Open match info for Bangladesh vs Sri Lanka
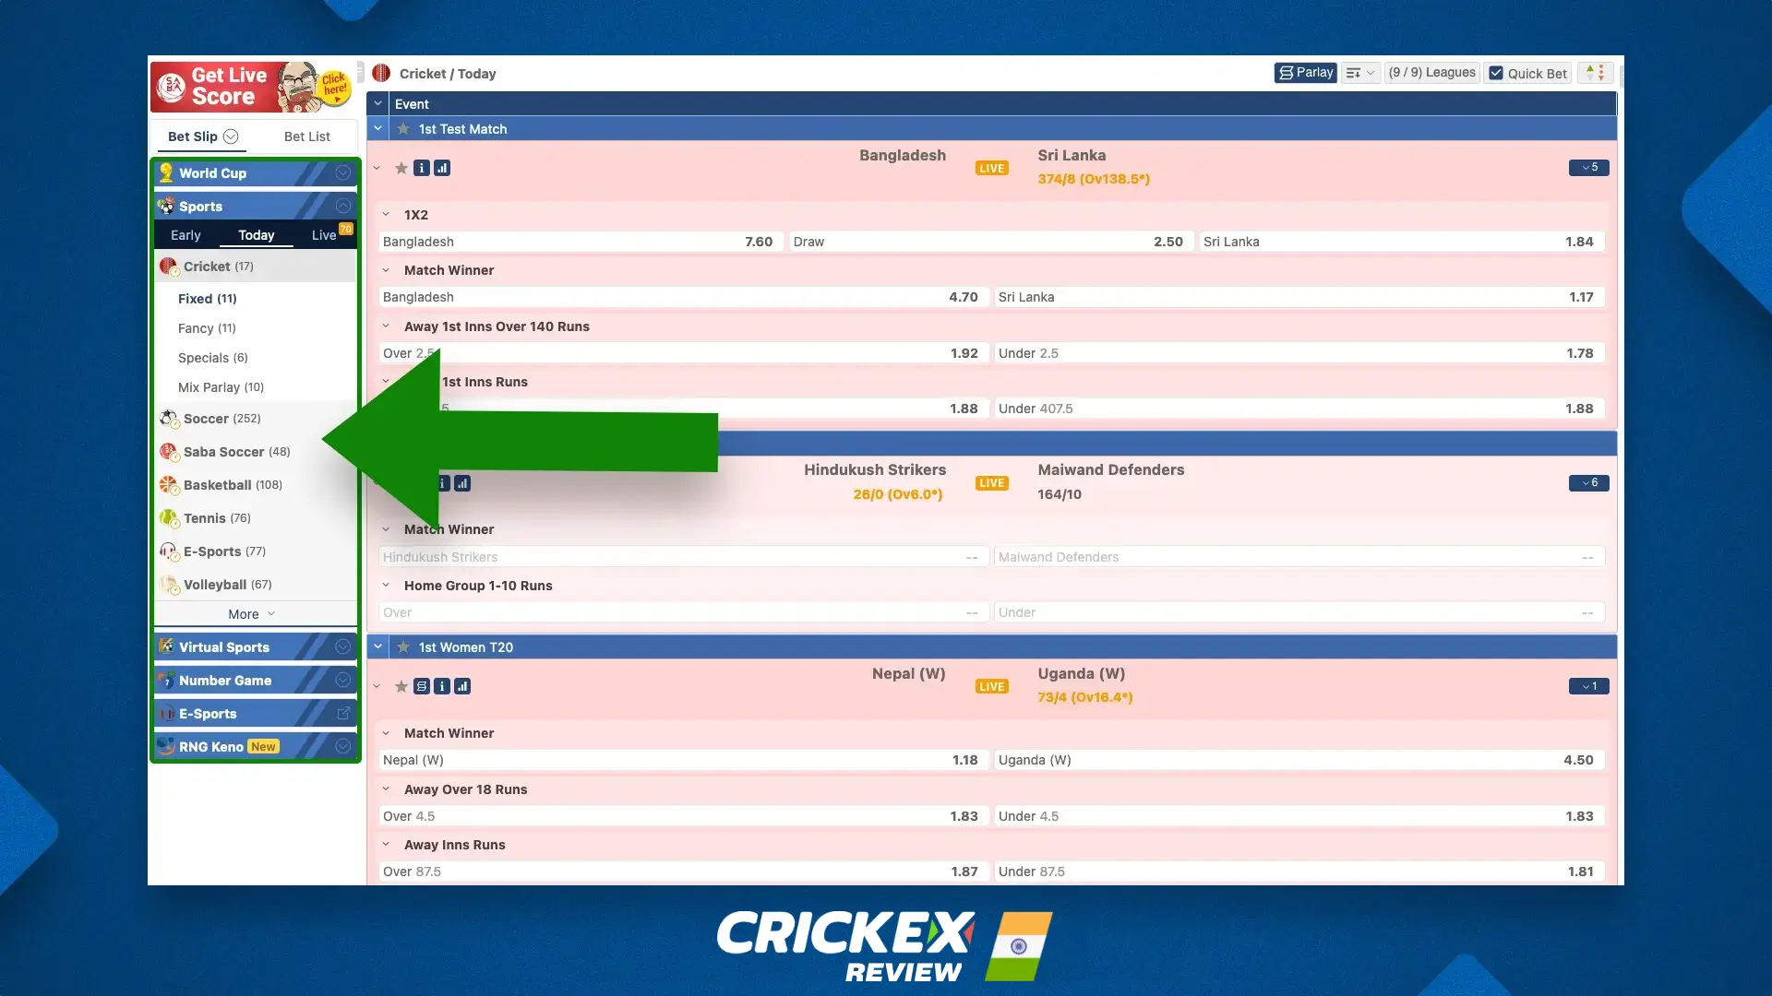This screenshot has width=1772, height=996. tap(422, 168)
